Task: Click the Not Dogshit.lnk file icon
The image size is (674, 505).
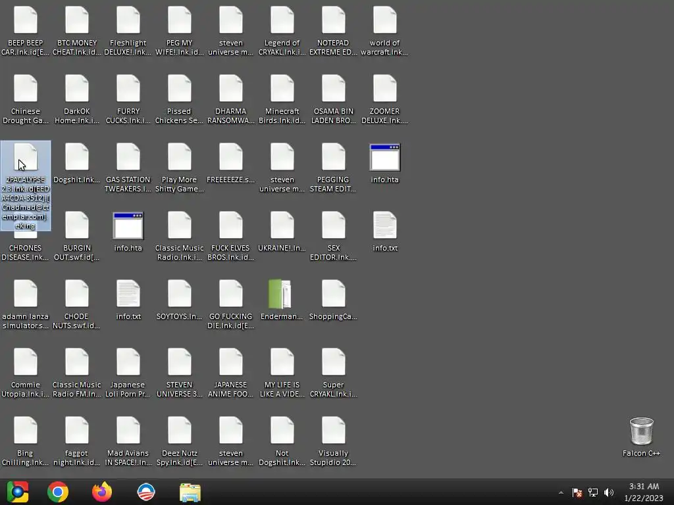Action: (282, 430)
